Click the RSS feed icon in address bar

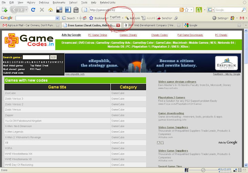[182, 10]
